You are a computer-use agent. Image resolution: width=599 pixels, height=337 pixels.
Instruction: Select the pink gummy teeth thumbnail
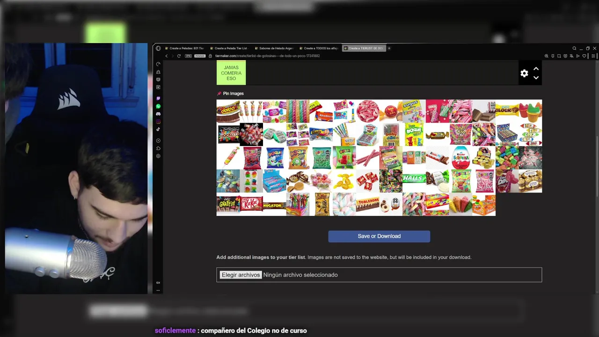click(367, 111)
